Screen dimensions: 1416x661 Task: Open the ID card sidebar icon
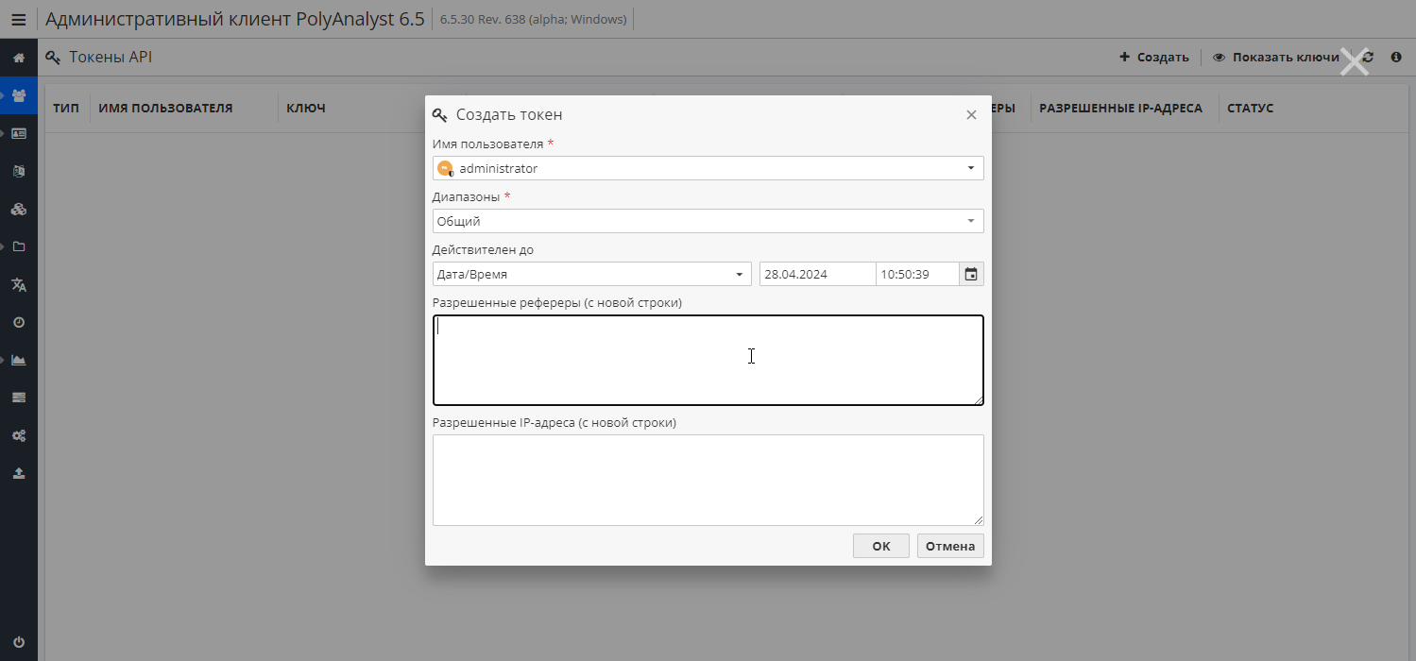click(x=18, y=133)
